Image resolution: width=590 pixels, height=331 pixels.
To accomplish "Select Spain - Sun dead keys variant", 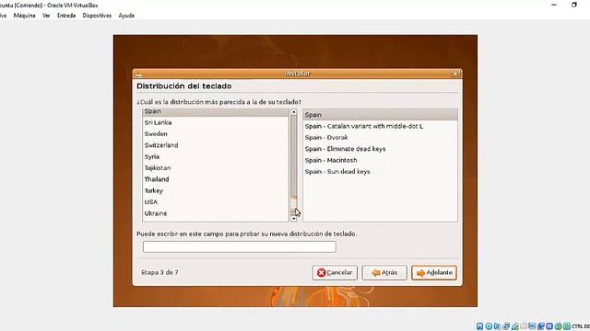I will [381, 172].
